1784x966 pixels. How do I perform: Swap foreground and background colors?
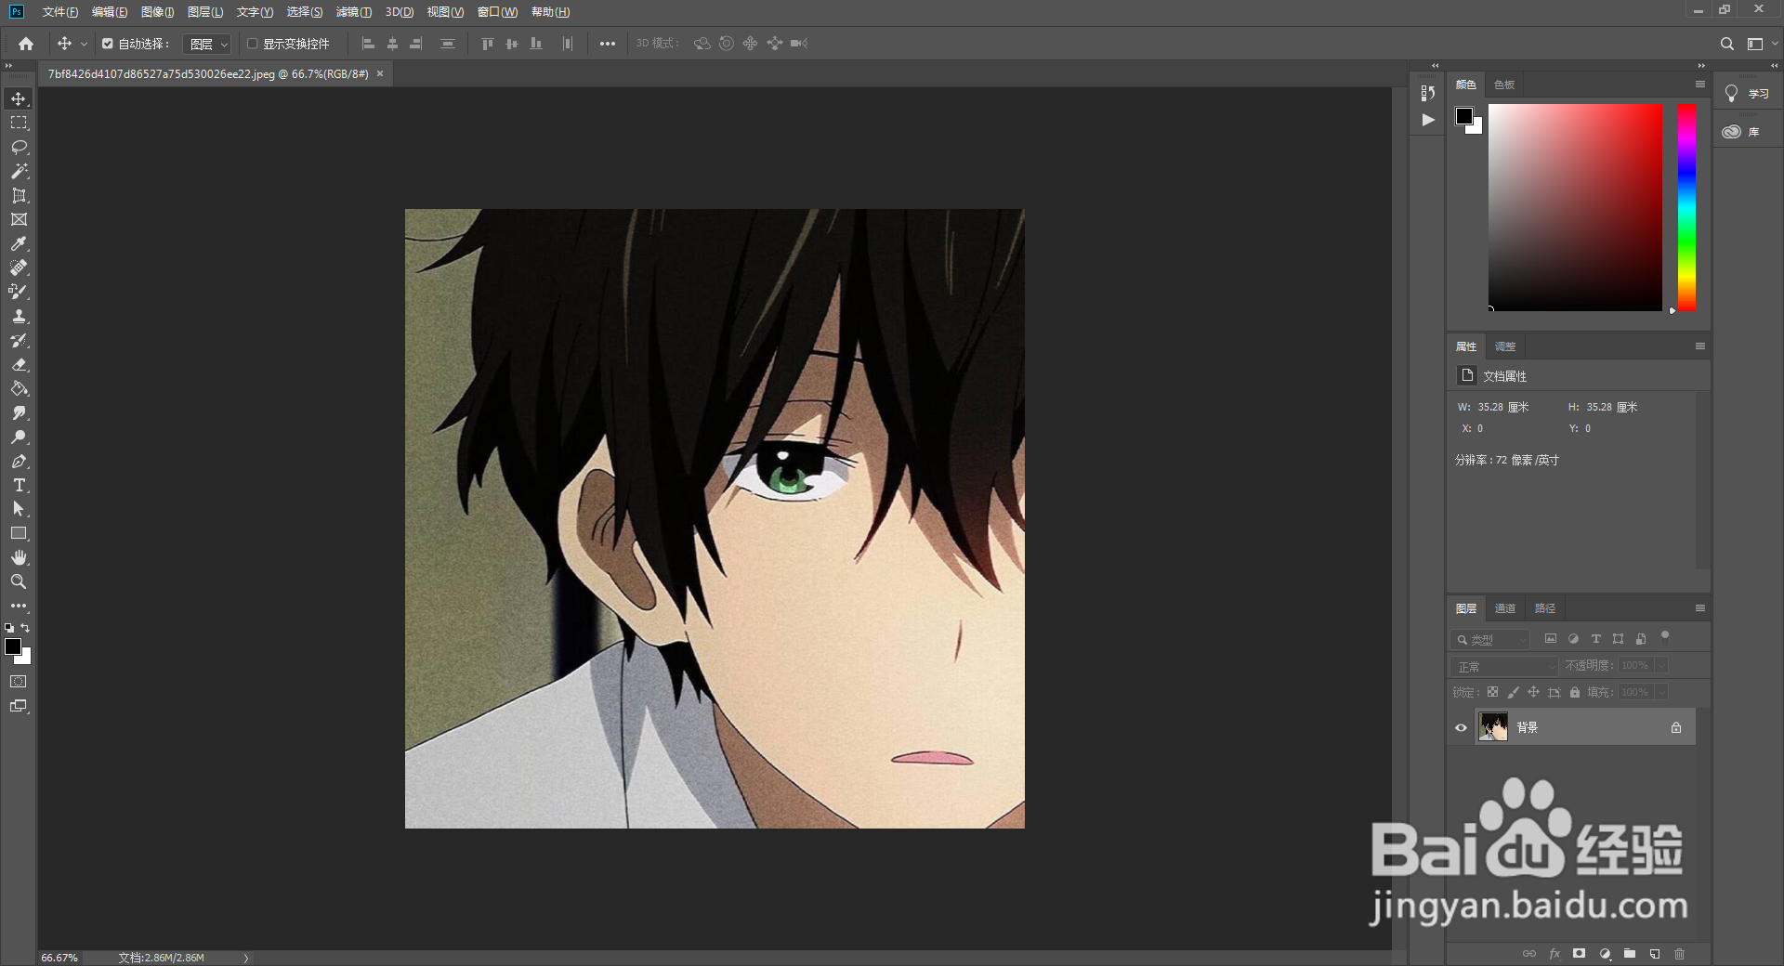point(25,628)
